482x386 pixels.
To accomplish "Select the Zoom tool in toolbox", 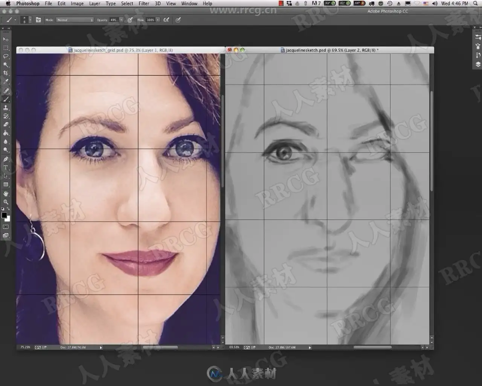I will point(6,202).
